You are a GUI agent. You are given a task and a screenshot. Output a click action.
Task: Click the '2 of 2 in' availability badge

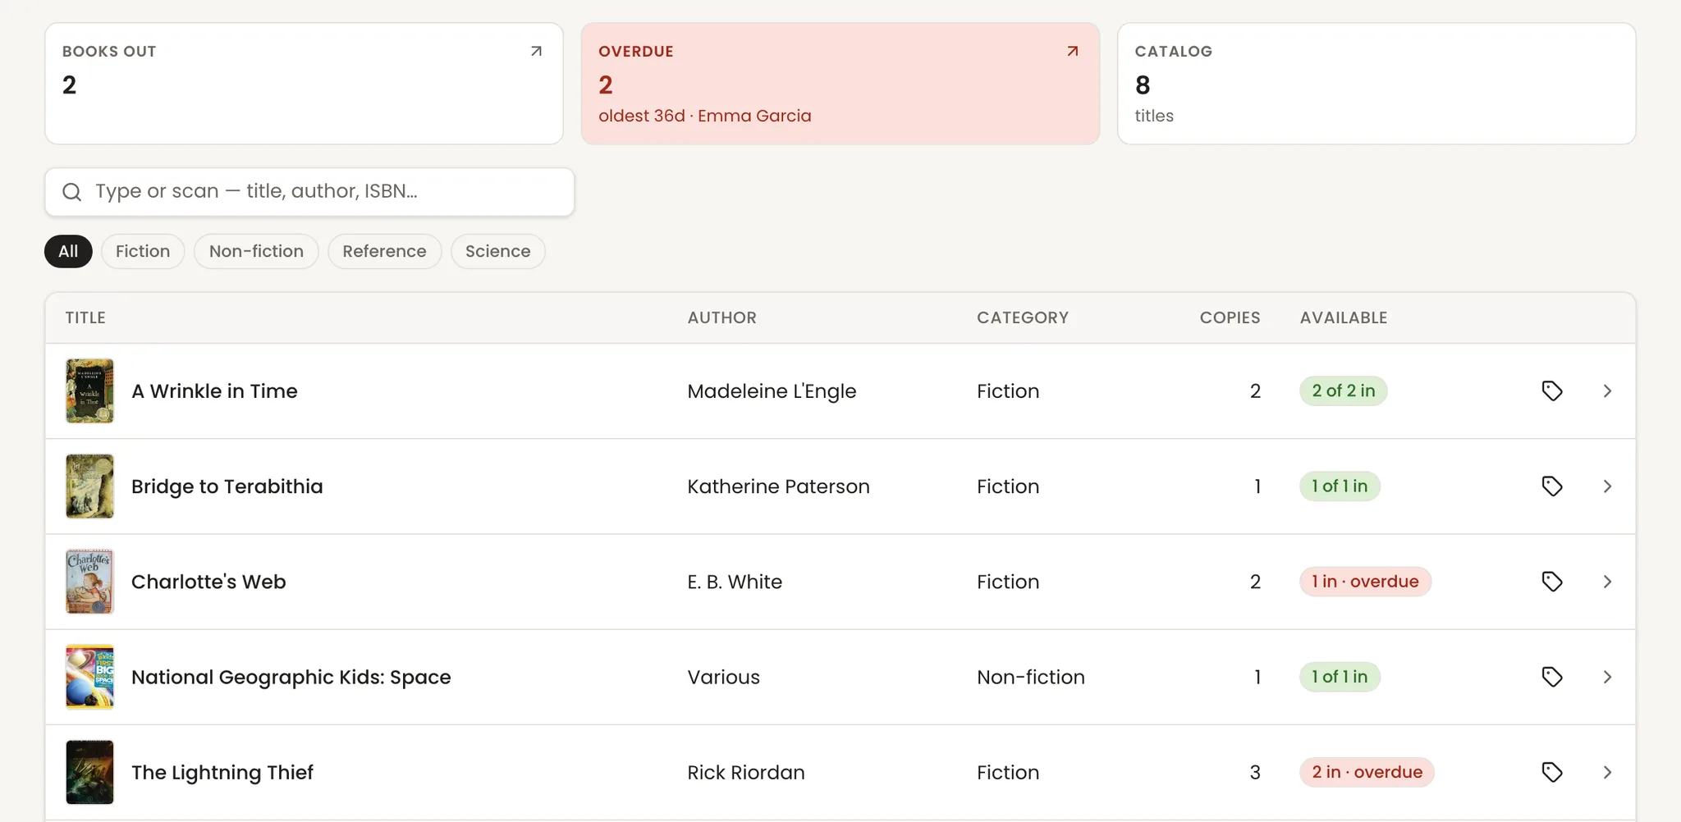tap(1344, 391)
